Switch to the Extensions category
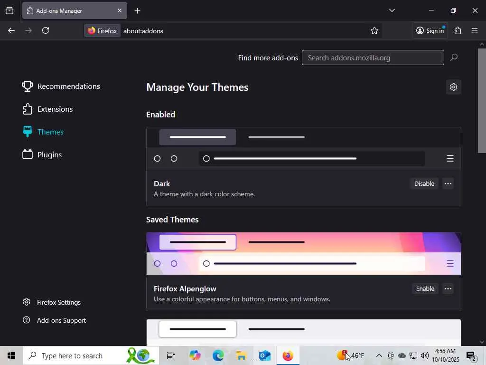The image size is (486, 365). click(47, 109)
